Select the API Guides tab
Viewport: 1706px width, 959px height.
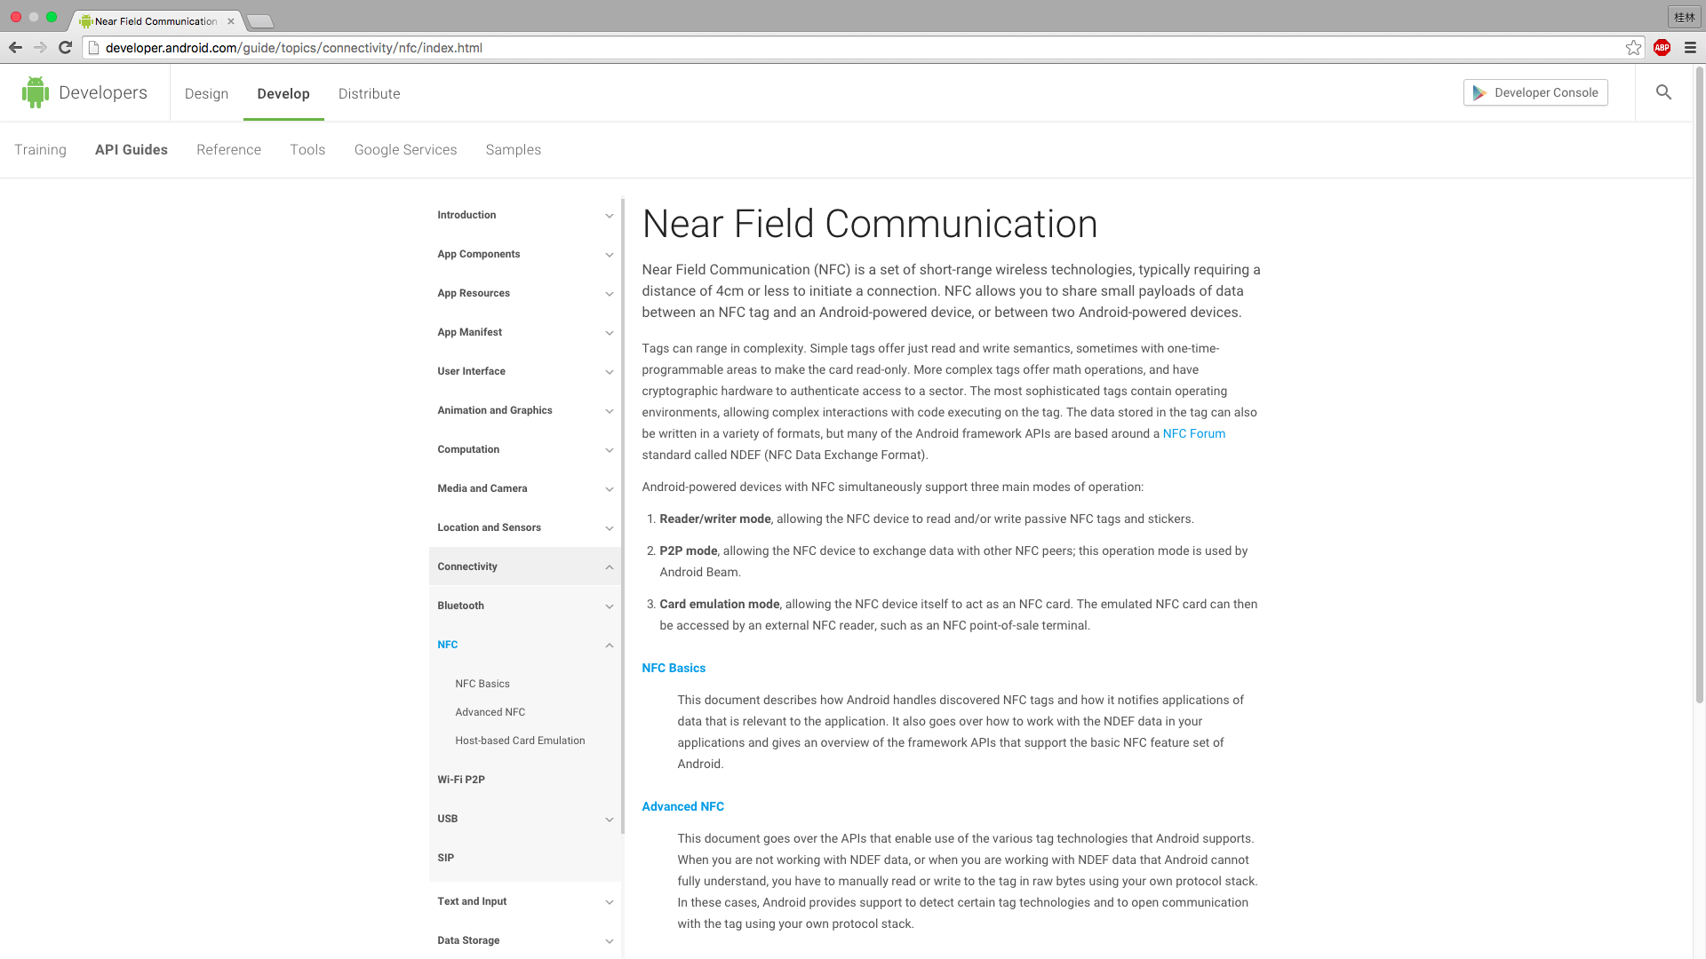(132, 150)
